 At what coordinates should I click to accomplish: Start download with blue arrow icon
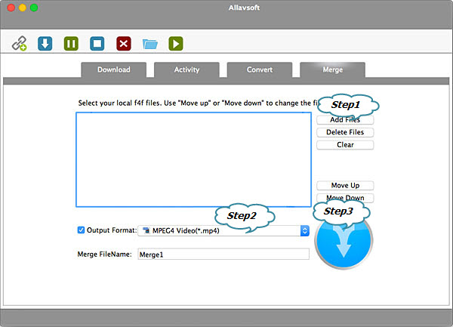click(x=45, y=44)
